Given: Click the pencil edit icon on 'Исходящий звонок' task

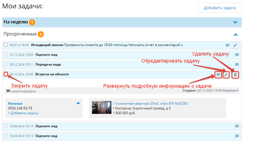Looking at the screenshot, I should (x=235, y=45).
